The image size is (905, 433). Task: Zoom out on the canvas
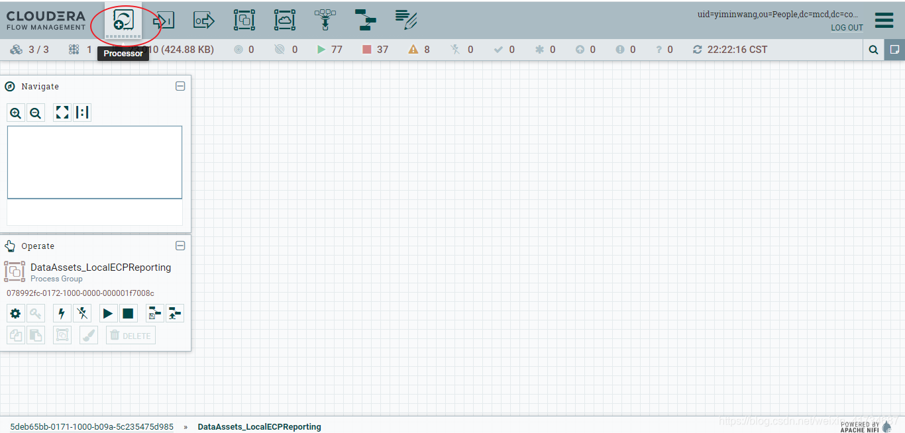[36, 113]
